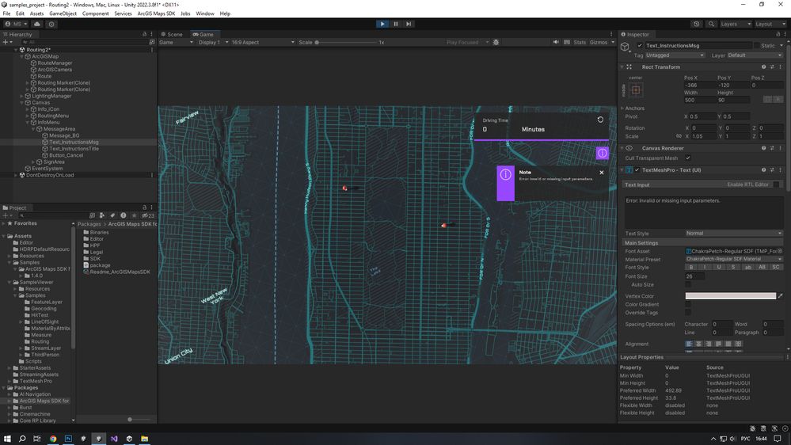Mute game audio with the speaker icon

[557, 43]
